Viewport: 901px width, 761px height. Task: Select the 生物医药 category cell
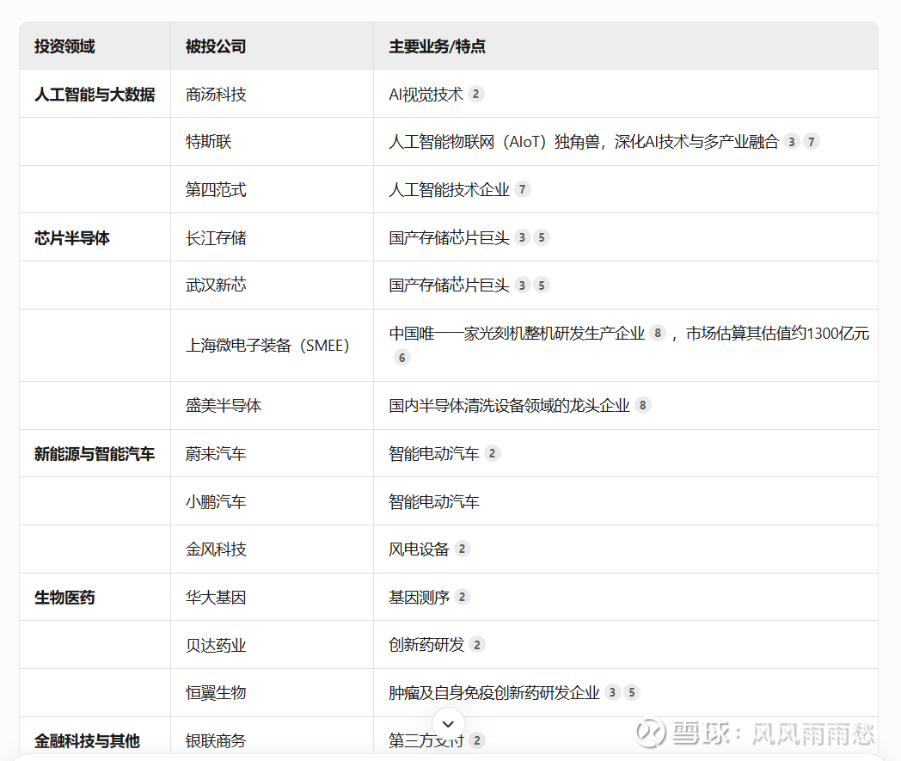95,597
